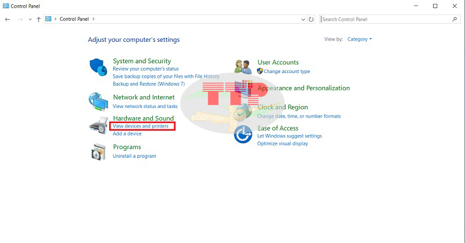Go back with the back arrow
The width and height of the screenshot is (465, 243).
click(8, 20)
